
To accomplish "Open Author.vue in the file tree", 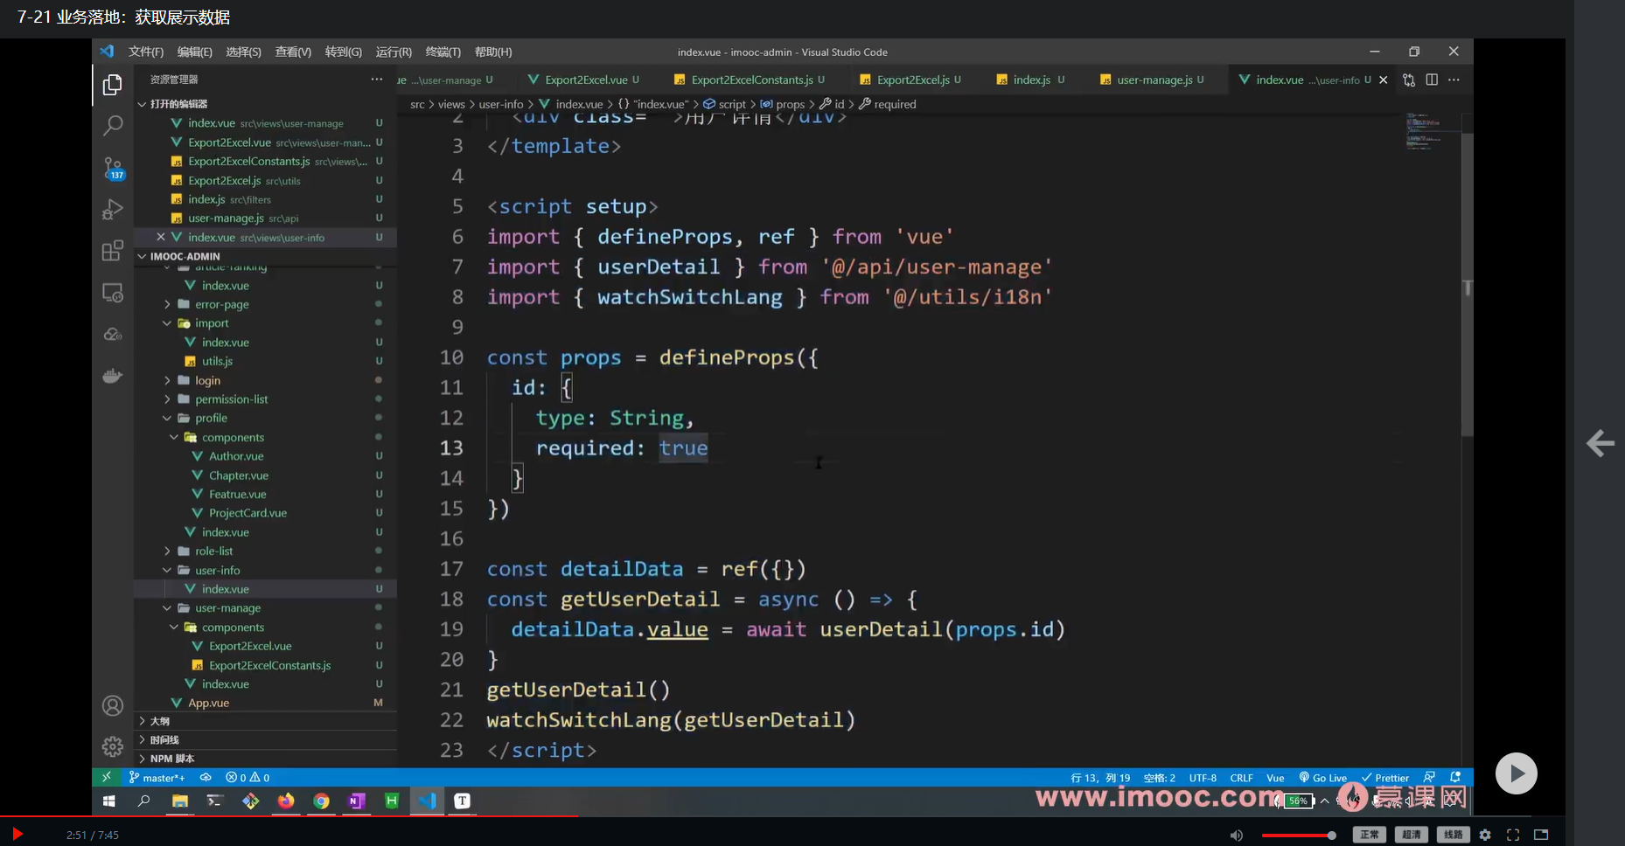I will [266, 456].
